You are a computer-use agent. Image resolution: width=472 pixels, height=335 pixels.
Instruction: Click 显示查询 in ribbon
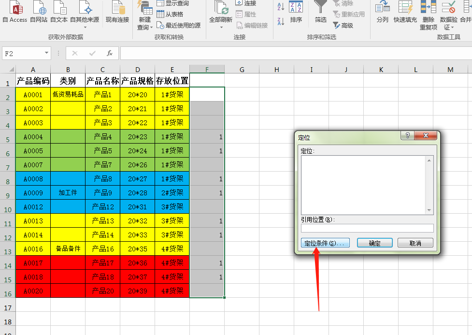click(x=173, y=3)
